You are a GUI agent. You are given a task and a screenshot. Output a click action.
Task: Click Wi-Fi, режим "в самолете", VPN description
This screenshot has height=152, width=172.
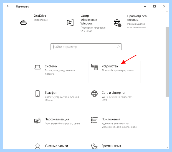pos(117,98)
